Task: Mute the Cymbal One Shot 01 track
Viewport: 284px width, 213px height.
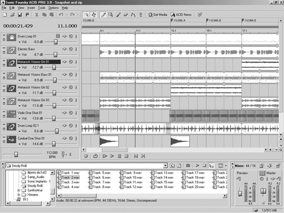Action: 71,139
